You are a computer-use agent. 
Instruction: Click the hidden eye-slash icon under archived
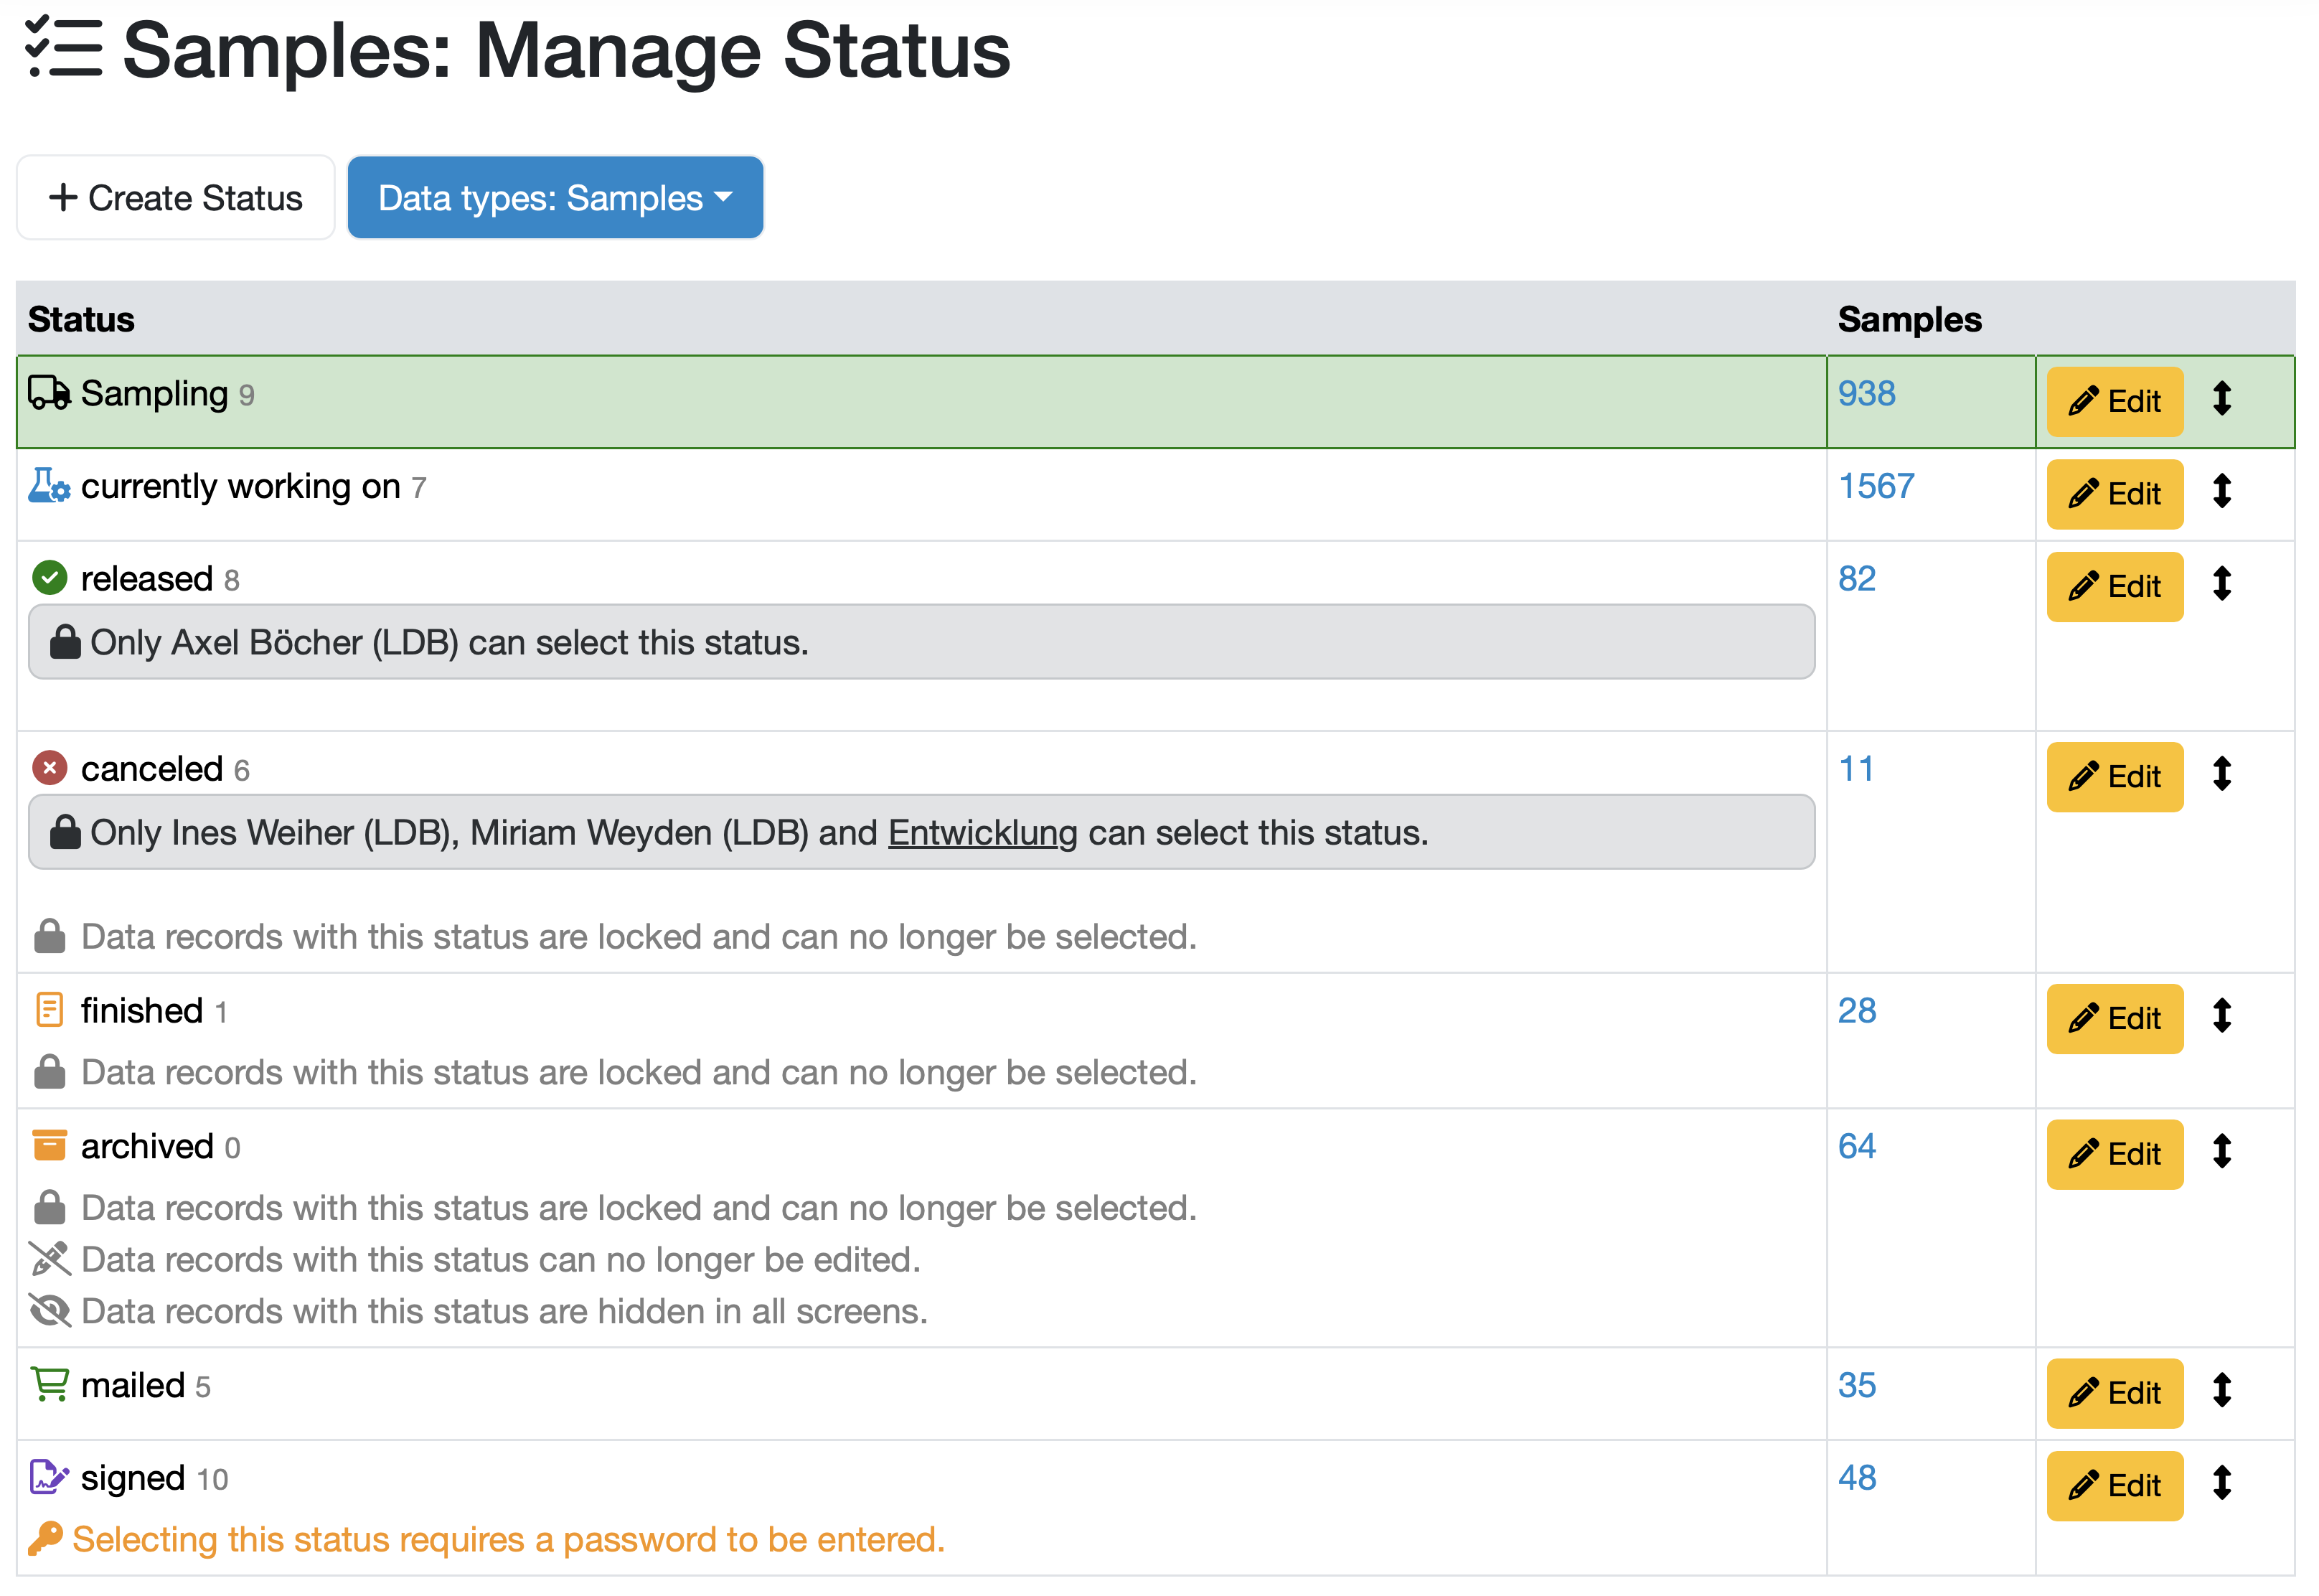(49, 1310)
